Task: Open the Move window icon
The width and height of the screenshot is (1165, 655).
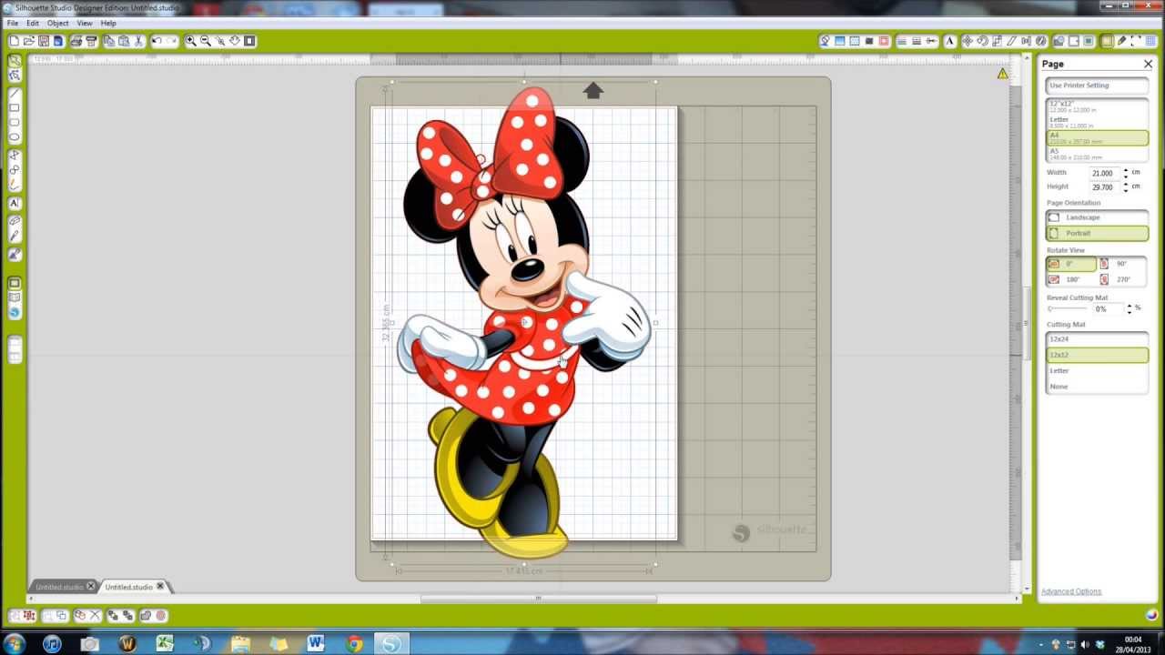Action: (967, 41)
